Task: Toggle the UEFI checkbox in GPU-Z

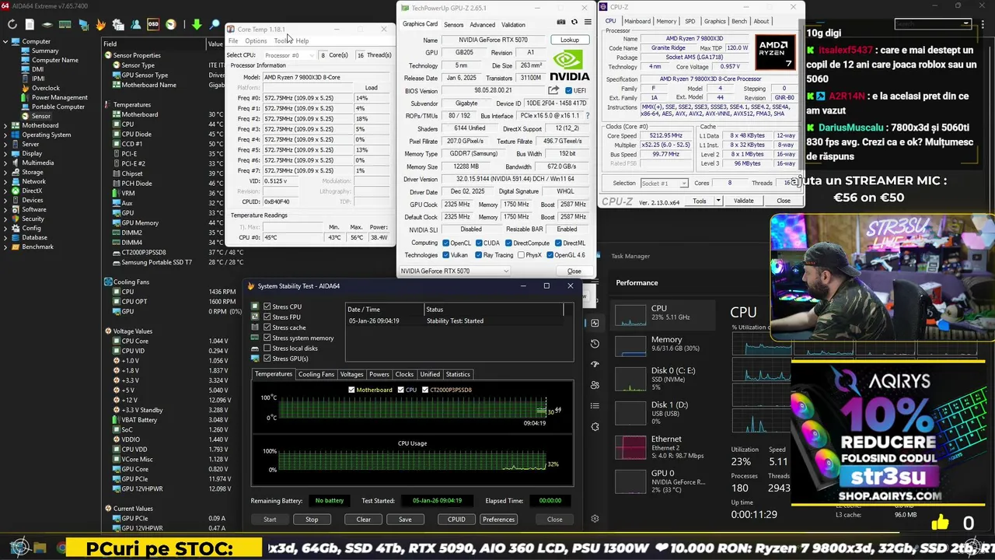Action: 569,91
